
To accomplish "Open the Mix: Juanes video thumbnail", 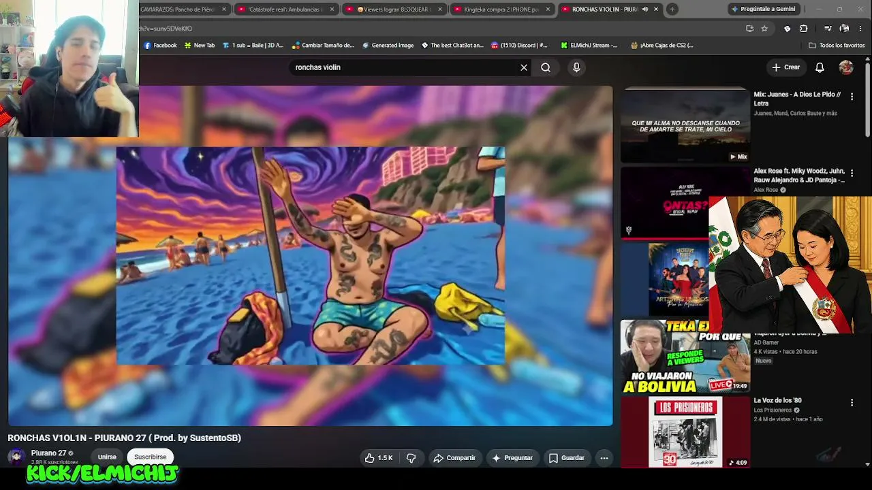I will [x=685, y=125].
